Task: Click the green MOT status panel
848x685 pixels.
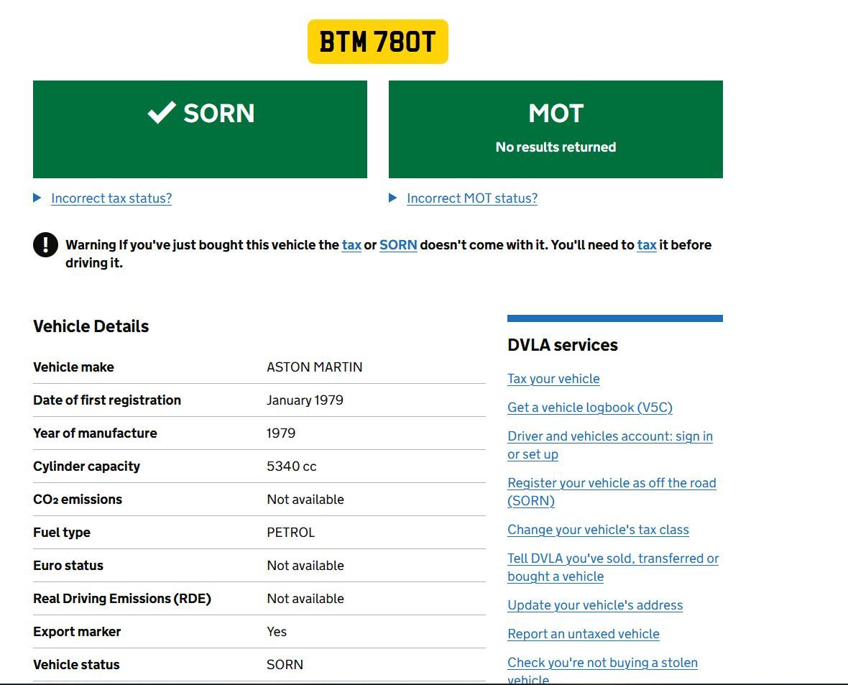Action: (556, 129)
